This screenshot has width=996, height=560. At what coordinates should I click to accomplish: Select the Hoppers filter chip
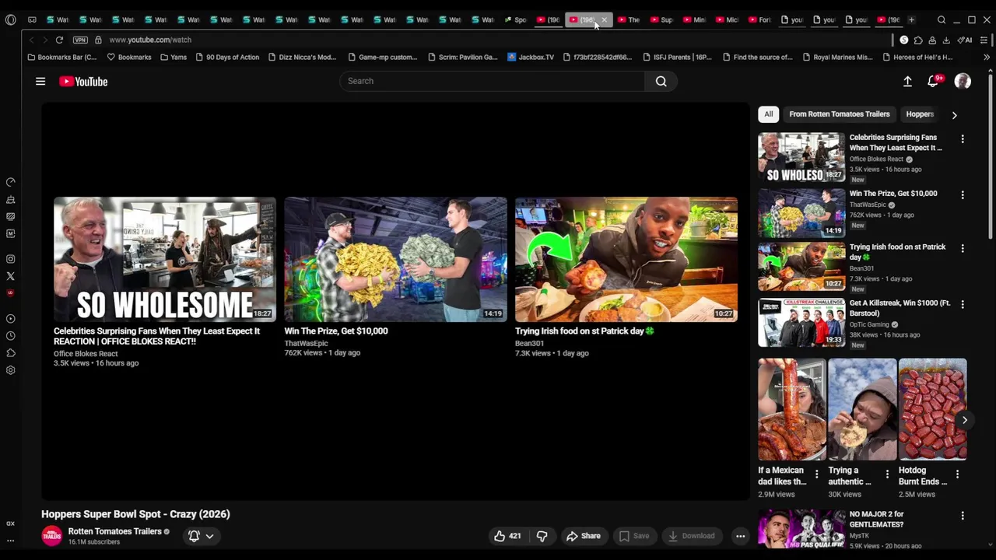[920, 114]
